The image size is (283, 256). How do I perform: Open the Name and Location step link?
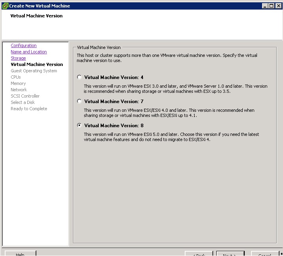(x=28, y=52)
